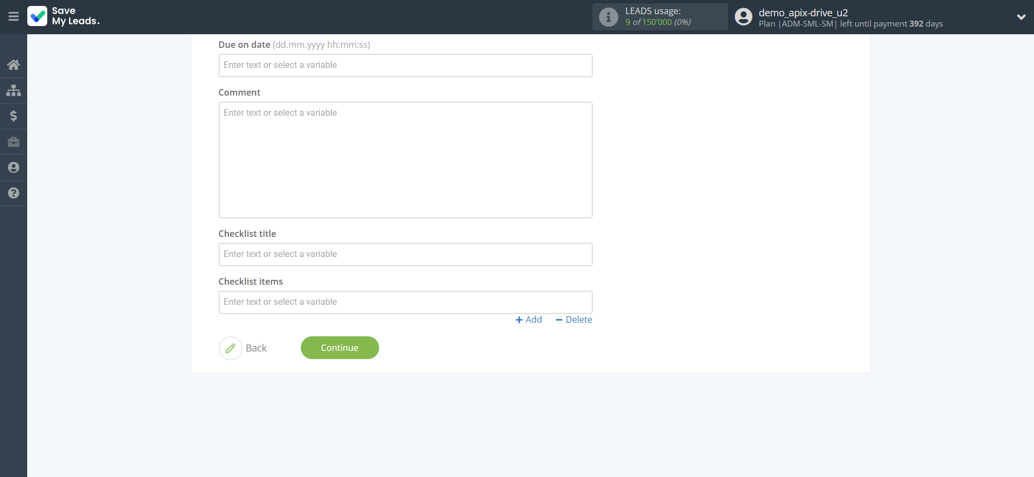Viewport: 1034px width, 477px height.
Task: Click the briefcase icon in the sidebar
Action: coord(14,142)
